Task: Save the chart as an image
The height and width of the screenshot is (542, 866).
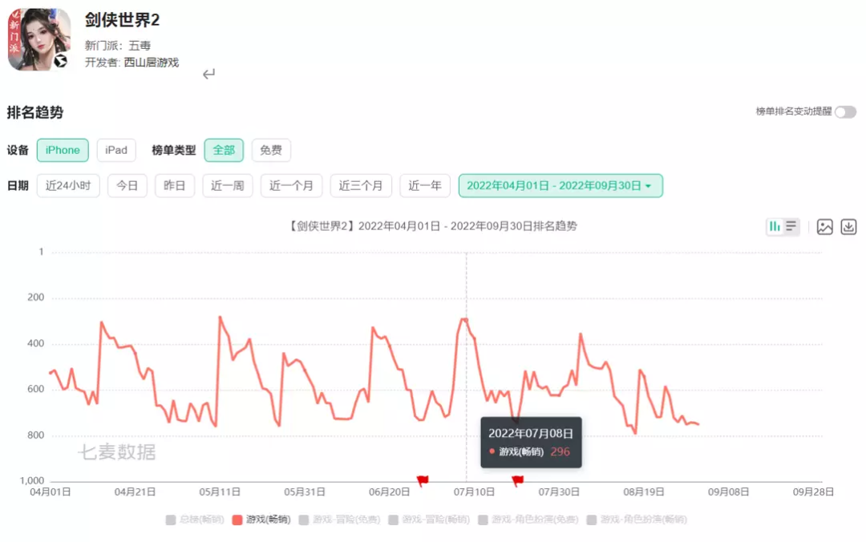Action: pyautogui.click(x=824, y=227)
